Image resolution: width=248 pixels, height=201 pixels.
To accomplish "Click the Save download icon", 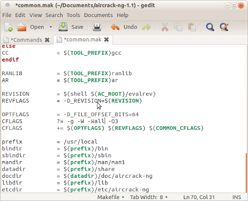I will [x=63, y=27].
